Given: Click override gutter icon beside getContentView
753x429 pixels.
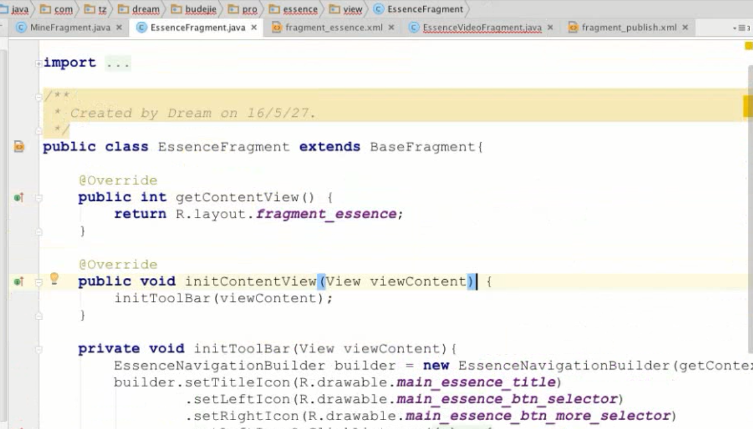Looking at the screenshot, I should pyautogui.click(x=18, y=197).
